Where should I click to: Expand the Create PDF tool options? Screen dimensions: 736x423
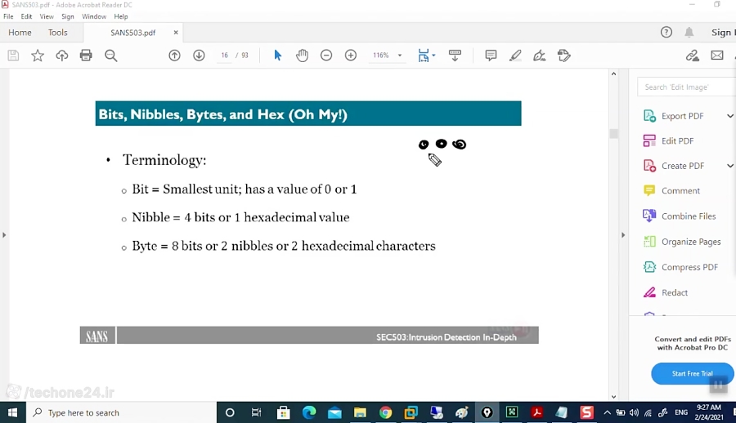(729, 166)
